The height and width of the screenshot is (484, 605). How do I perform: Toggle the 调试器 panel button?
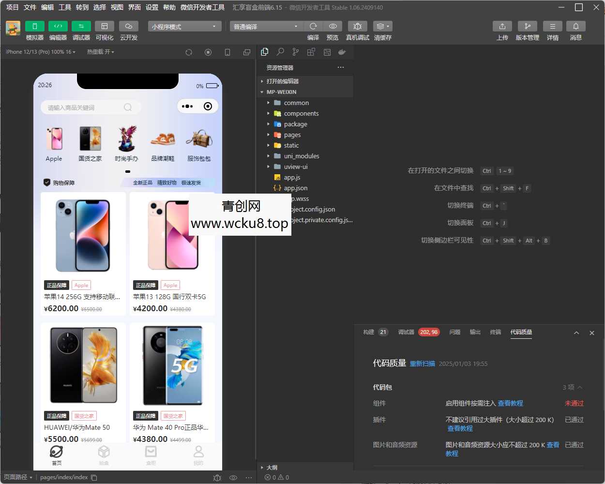pyautogui.click(x=81, y=26)
